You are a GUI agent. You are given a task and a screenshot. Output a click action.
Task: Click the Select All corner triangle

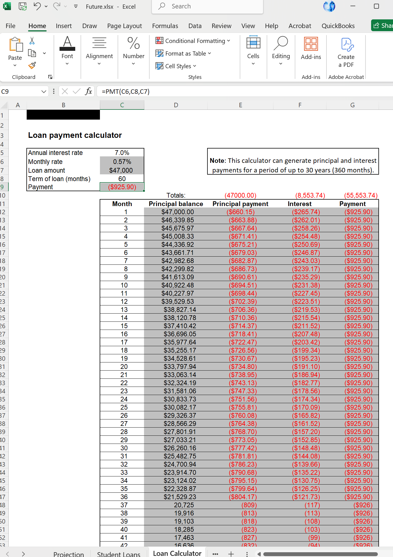(x=4, y=105)
